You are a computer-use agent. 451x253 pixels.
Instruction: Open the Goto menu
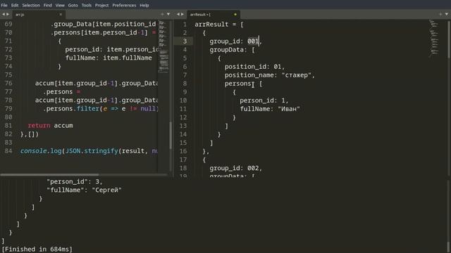[73, 5]
